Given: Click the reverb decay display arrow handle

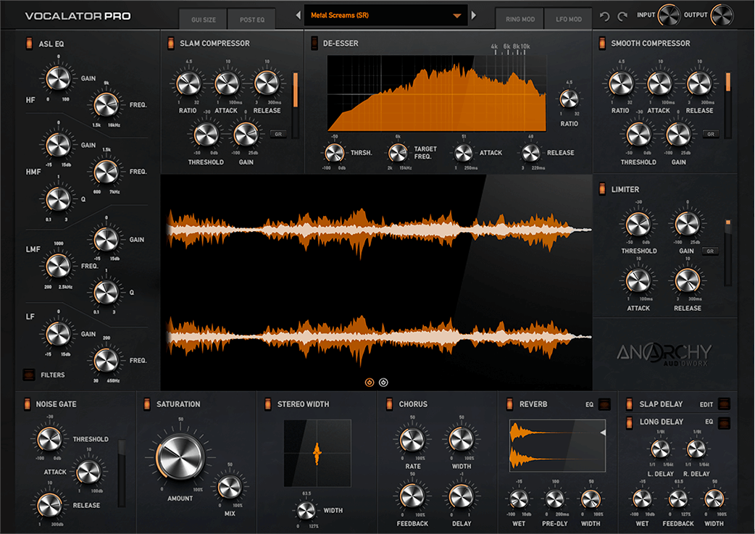Looking at the screenshot, I should tap(602, 433).
